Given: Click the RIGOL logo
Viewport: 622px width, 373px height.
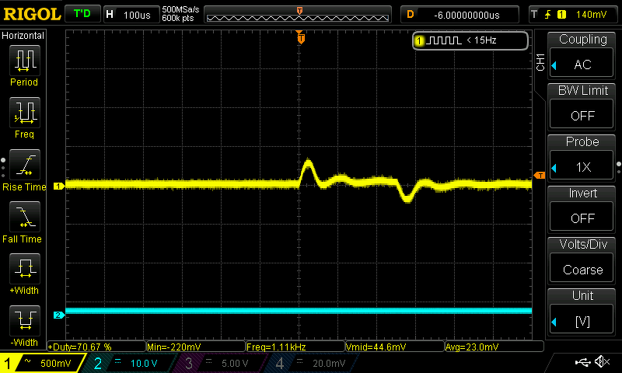Looking at the screenshot, I should click(32, 14).
